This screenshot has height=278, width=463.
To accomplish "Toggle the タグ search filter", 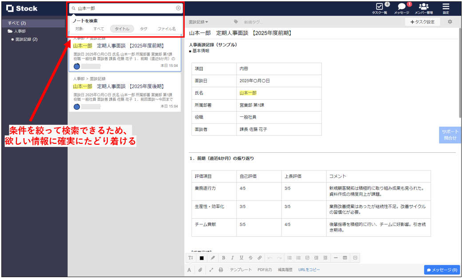I will [144, 29].
